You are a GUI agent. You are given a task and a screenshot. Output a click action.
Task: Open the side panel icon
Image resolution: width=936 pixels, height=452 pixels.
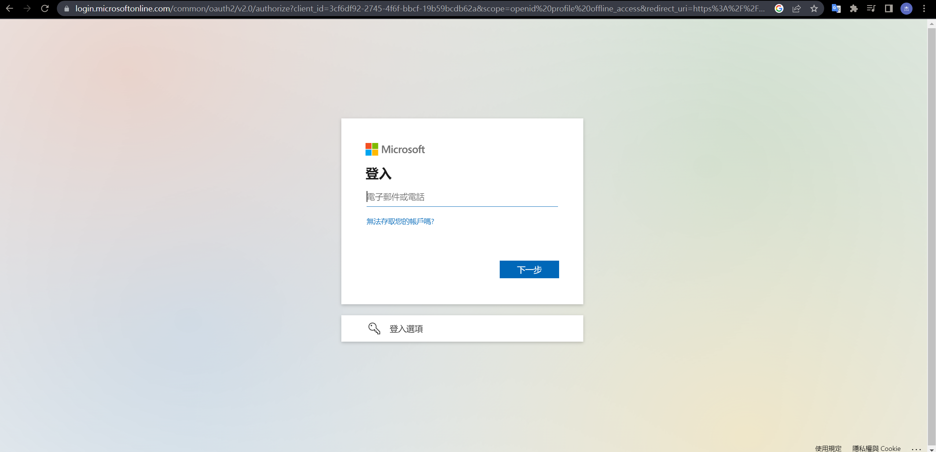(x=889, y=8)
